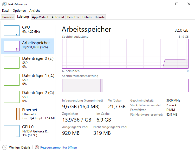The width and height of the screenshot is (195, 154).
Task: Expand the Ansicht menu
Action: (x=35, y=11)
